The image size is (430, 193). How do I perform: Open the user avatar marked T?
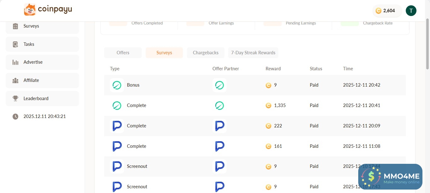point(411,10)
